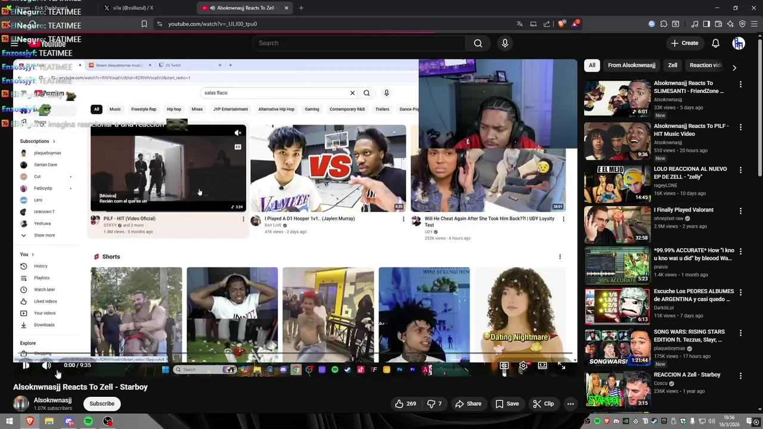Open the SONGWARS thumbnail with duration 1:21:44

click(617, 346)
